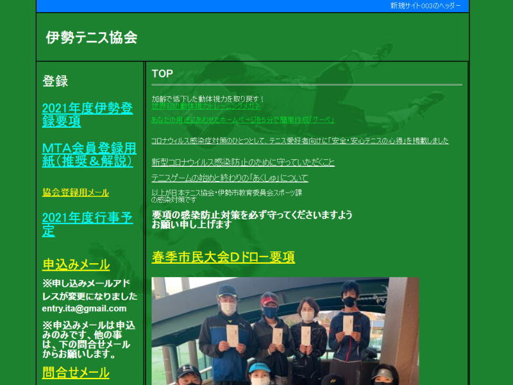Open テニスゲームの始めと終わりの「あくしゅ」について link
This screenshot has height=385, width=513.
230,178
